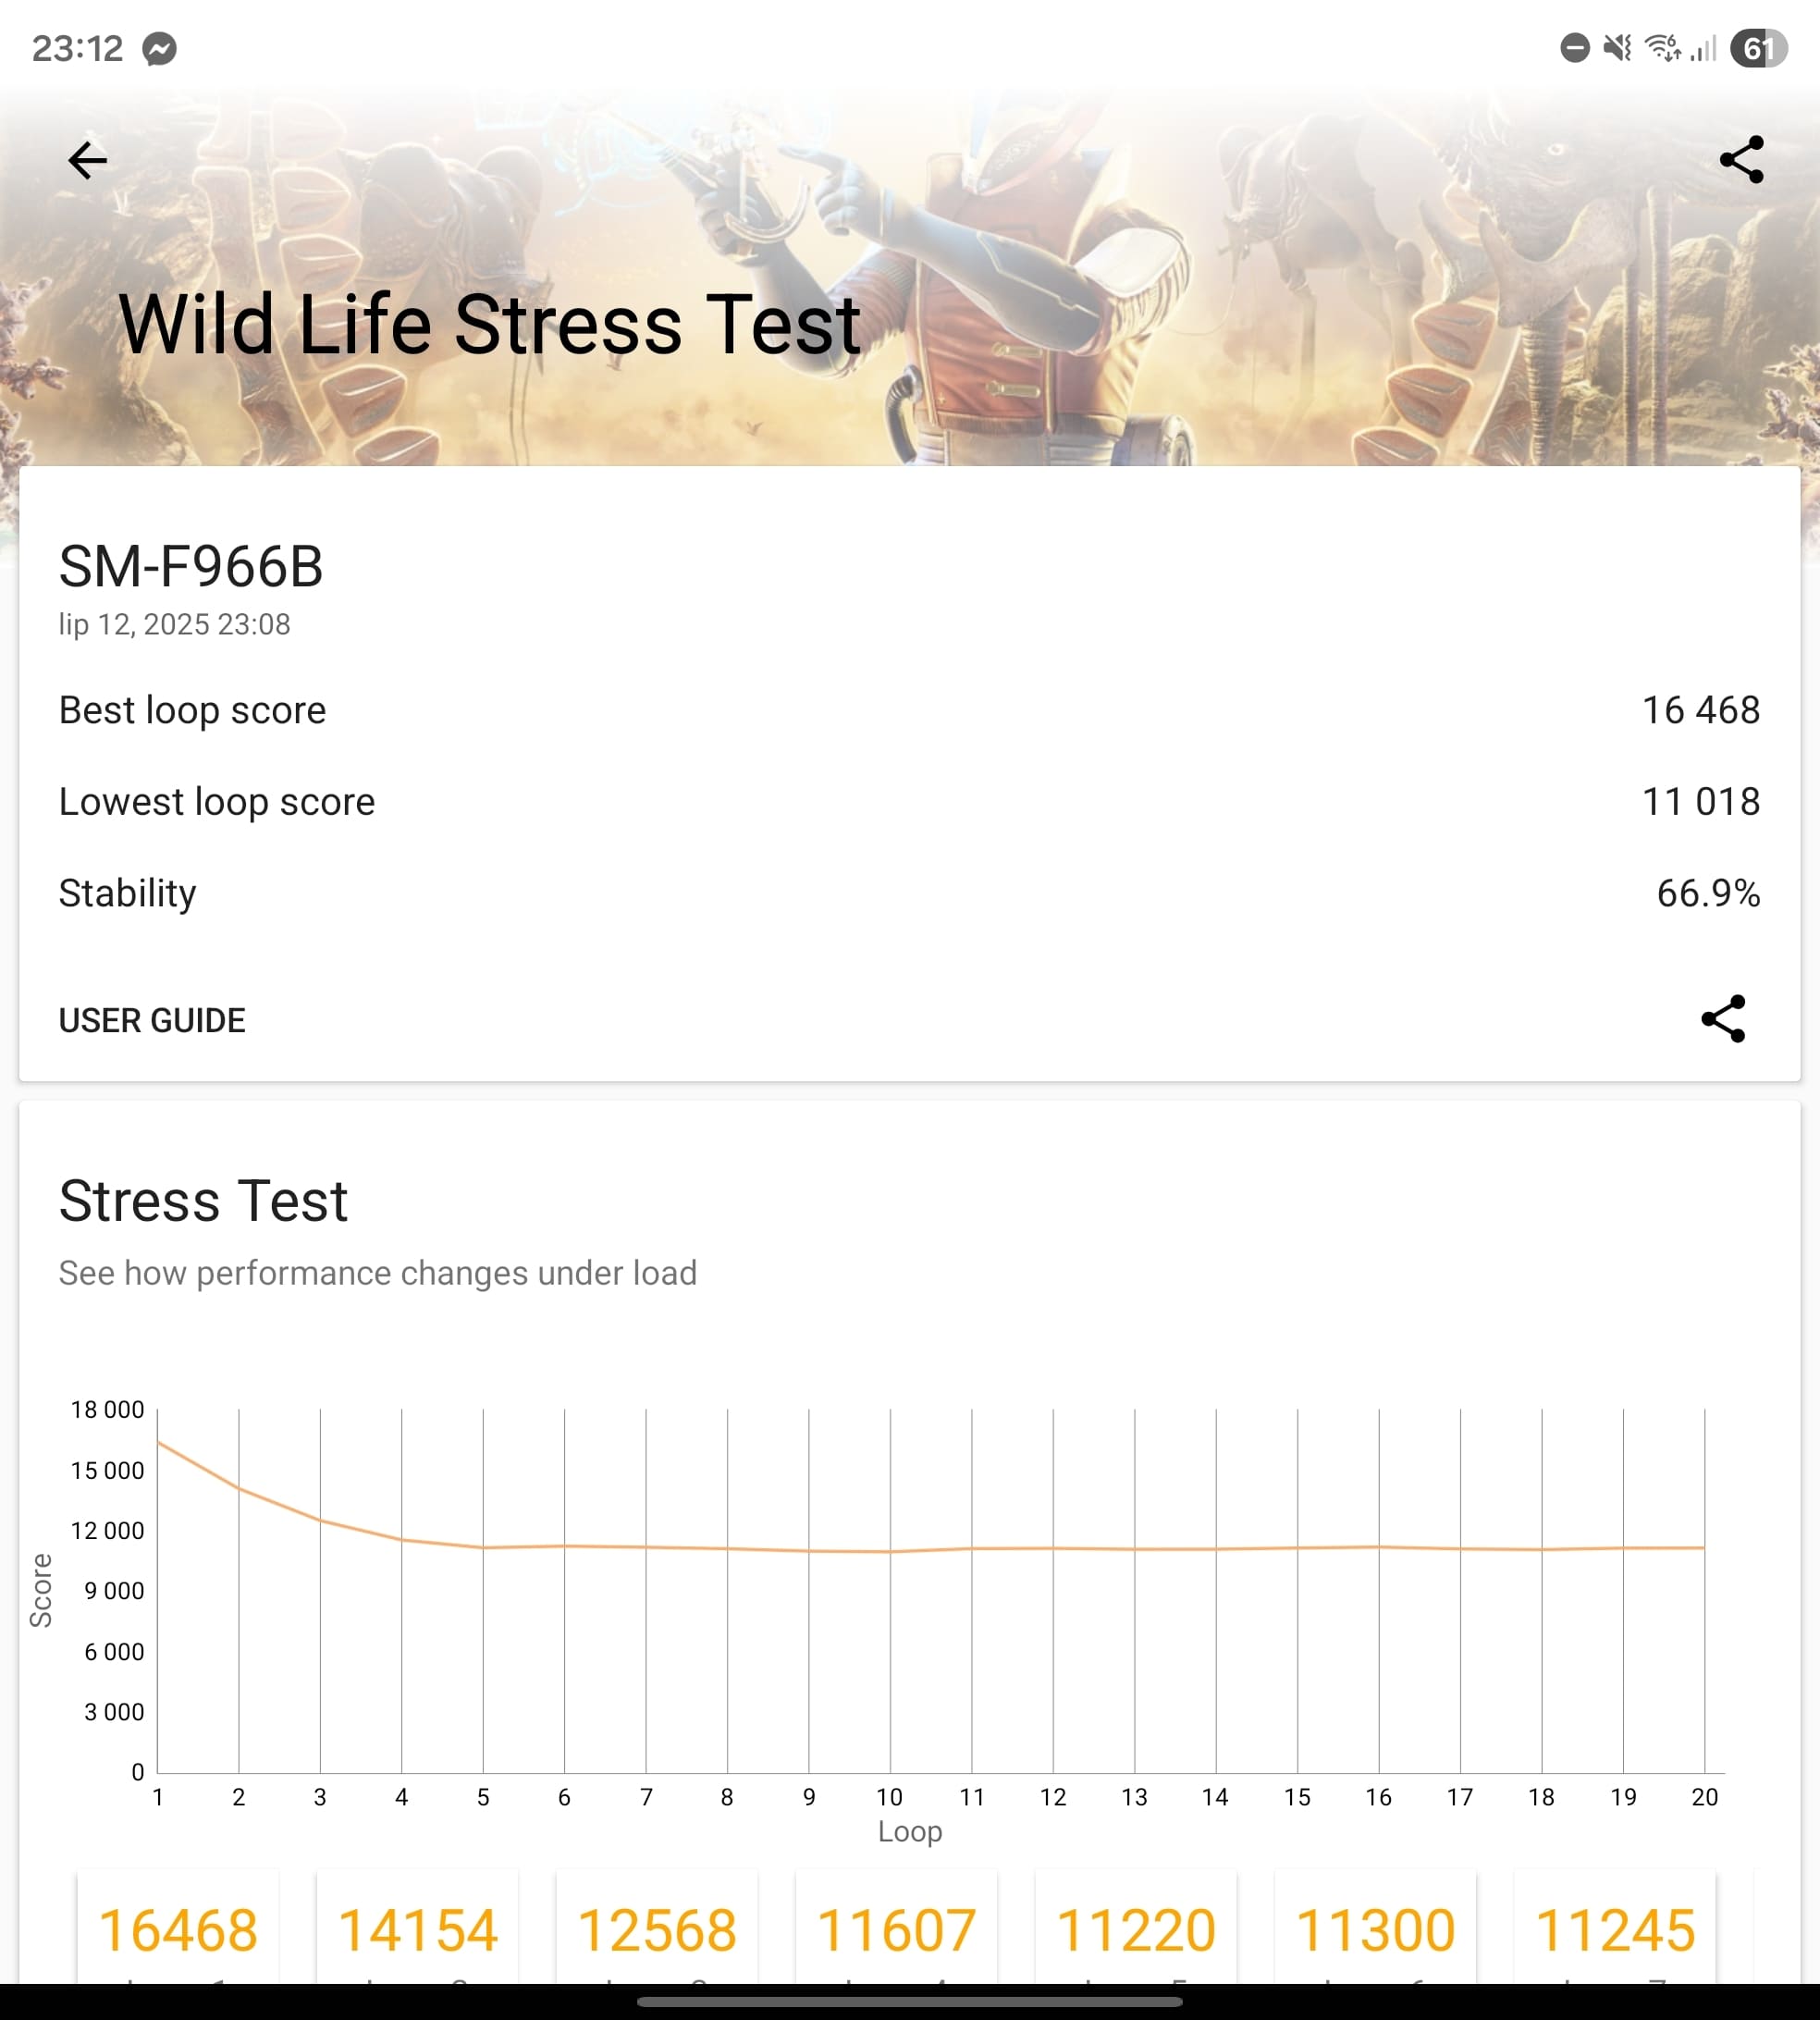Tap share icon beside USER GUIDE
The width and height of the screenshot is (1820, 2020).
[1723, 1019]
